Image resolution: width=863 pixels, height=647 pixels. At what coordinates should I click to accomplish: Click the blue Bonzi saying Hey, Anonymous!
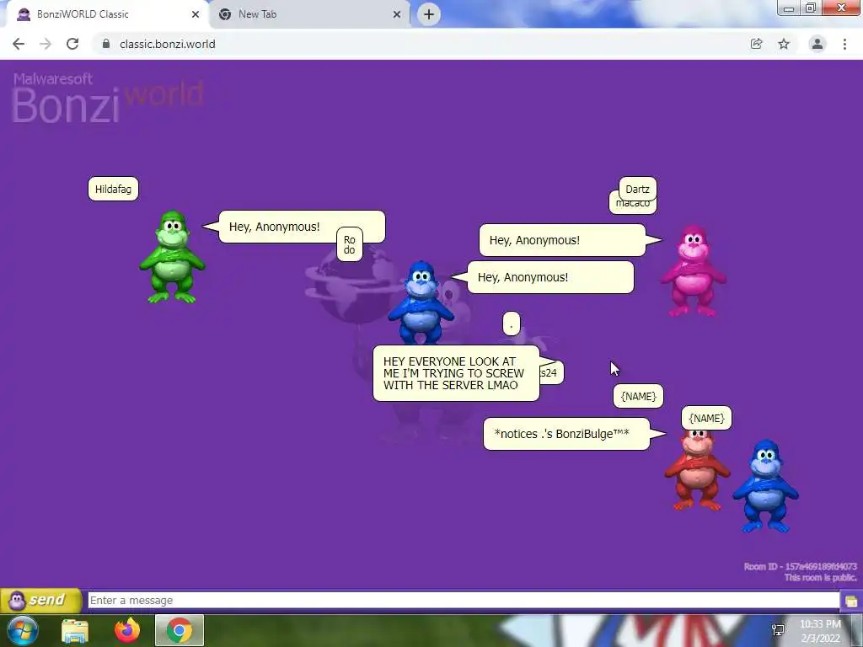pyautogui.click(x=421, y=302)
